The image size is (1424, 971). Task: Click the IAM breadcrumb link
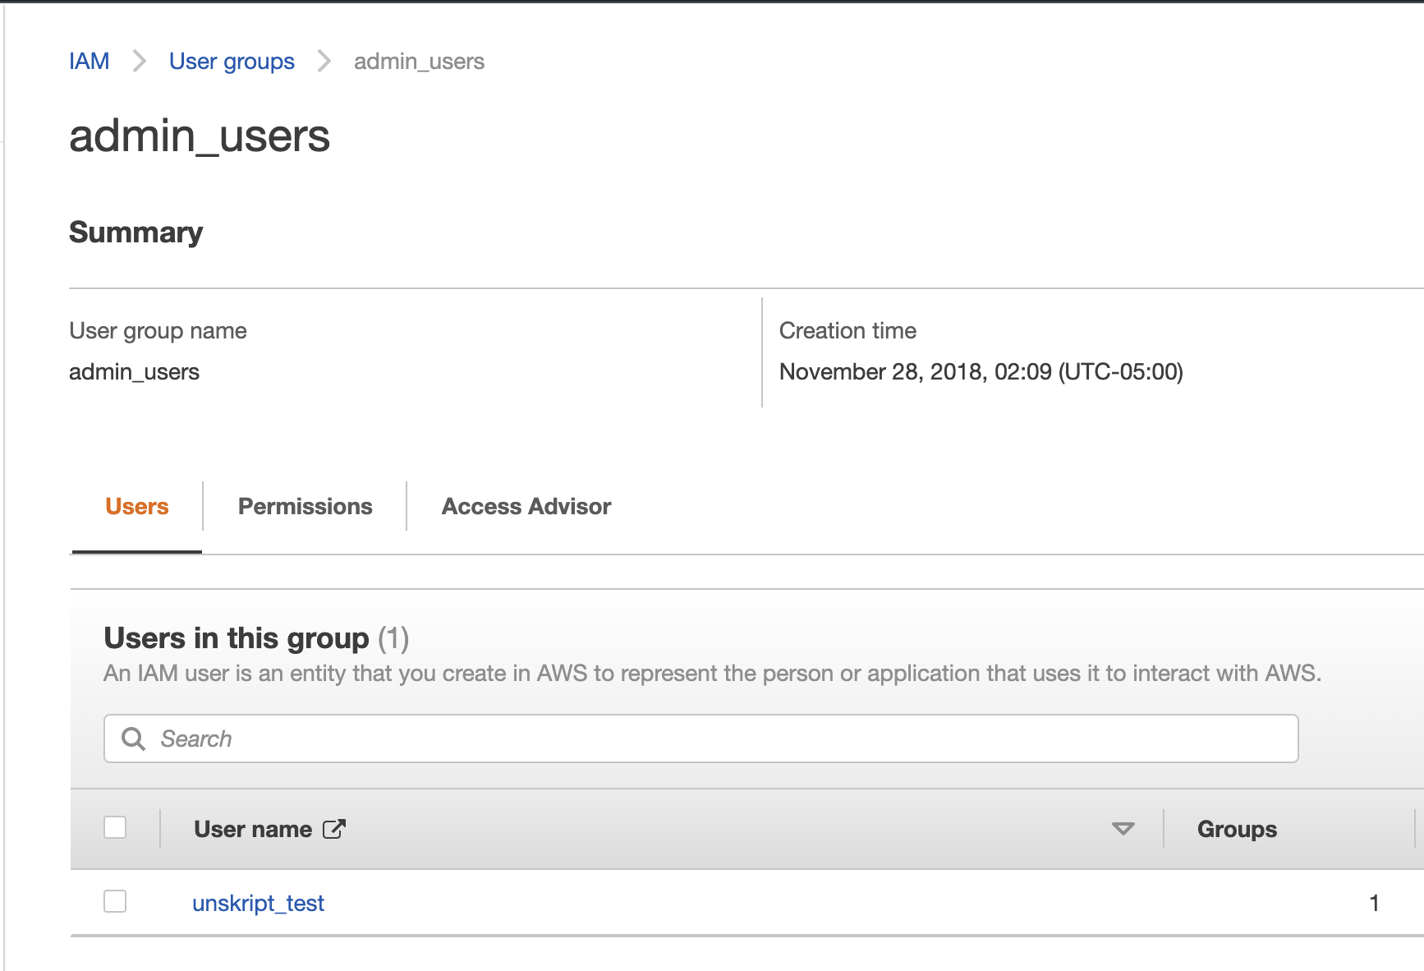tap(89, 62)
